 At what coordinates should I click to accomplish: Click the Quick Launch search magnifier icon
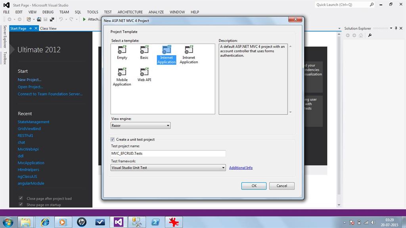coord(372,5)
